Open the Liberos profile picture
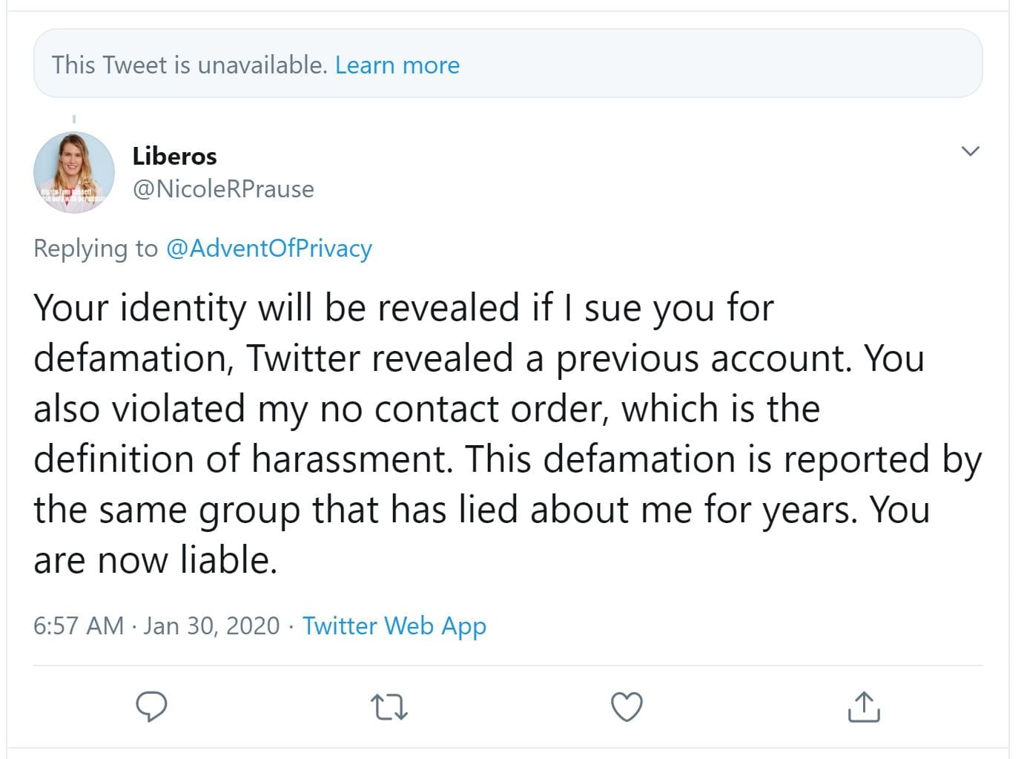Screen dimensions: 1021x759 tap(74, 173)
